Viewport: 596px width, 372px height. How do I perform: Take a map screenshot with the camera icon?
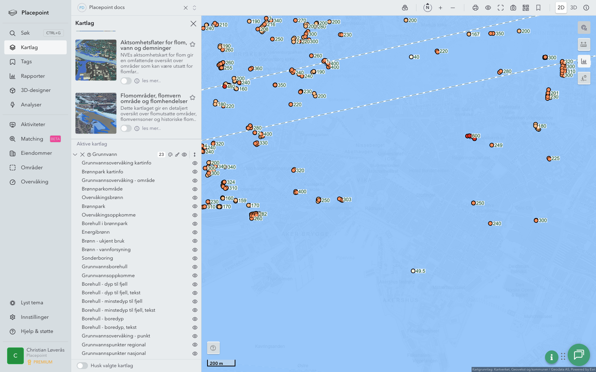pyautogui.click(x=513, y=7)
